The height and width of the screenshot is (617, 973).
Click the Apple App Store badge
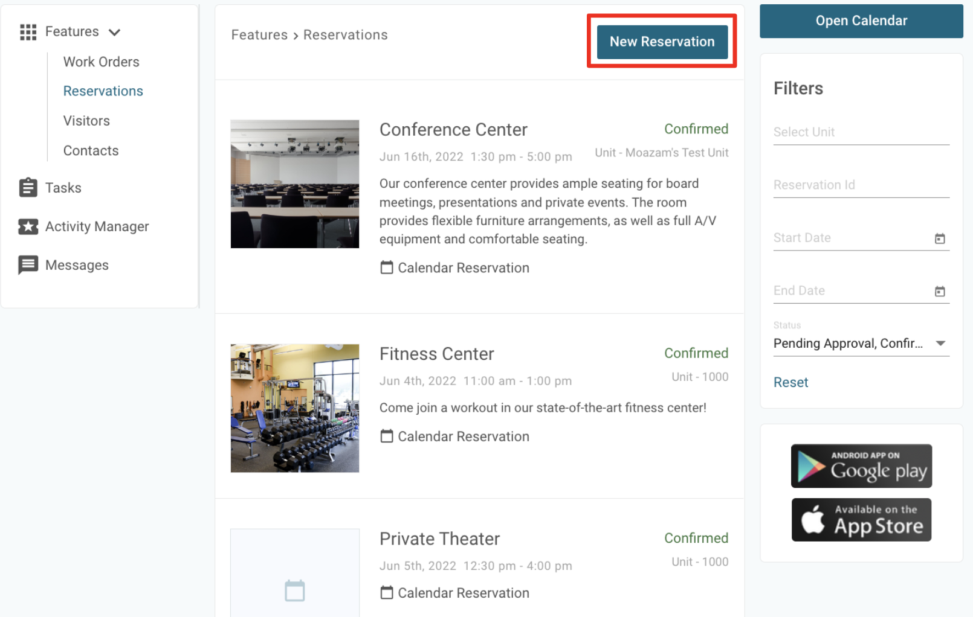click(x=861, y=520)
